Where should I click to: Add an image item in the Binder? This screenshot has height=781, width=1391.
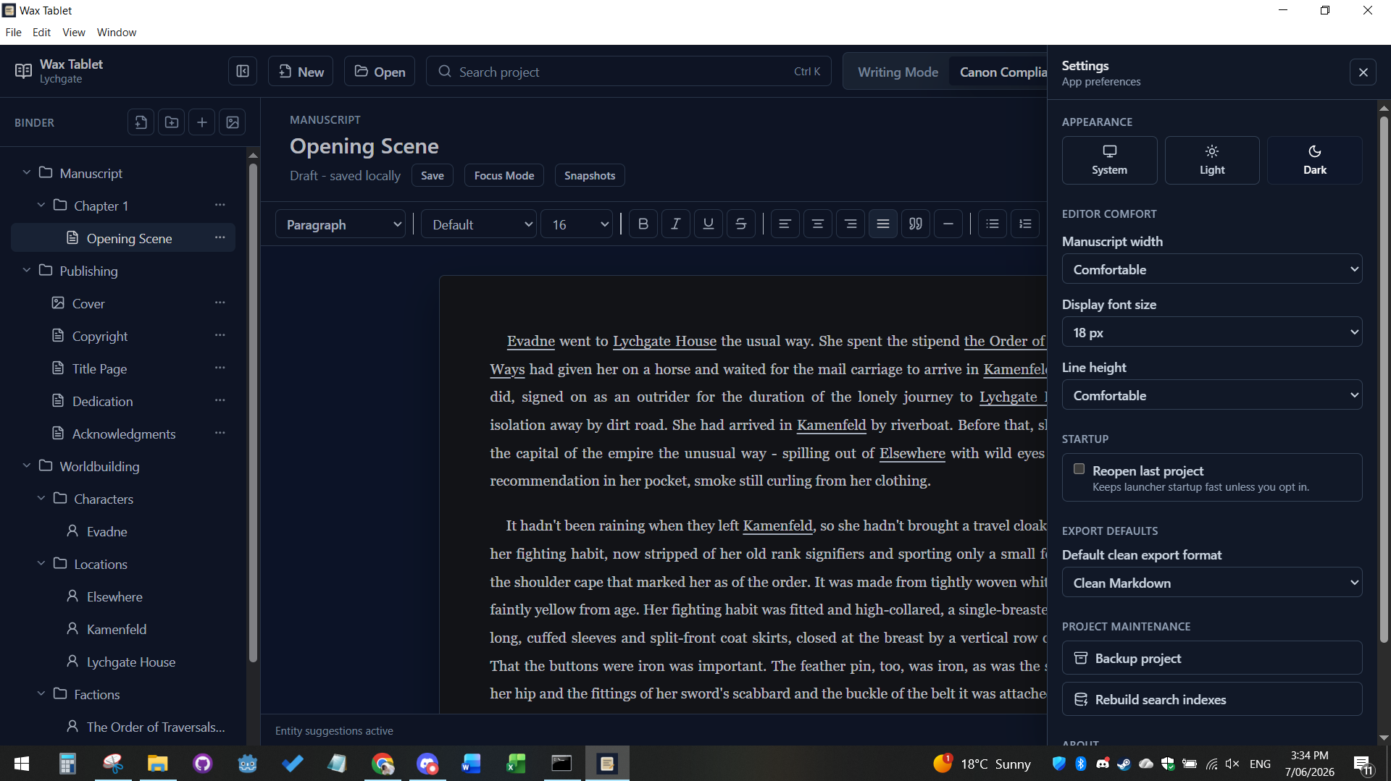(233, 122)
